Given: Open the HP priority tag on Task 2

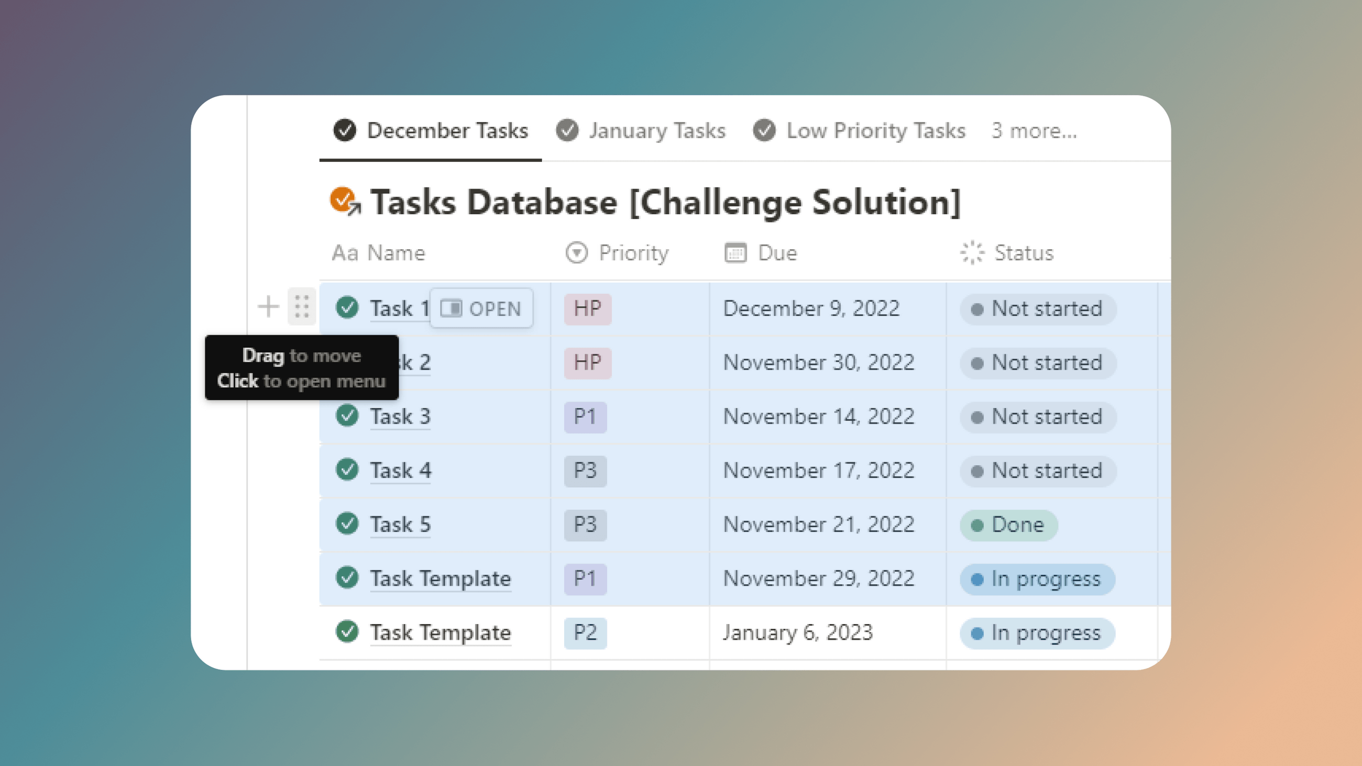Looking at the screenshot, I should [x=587, y=363].
